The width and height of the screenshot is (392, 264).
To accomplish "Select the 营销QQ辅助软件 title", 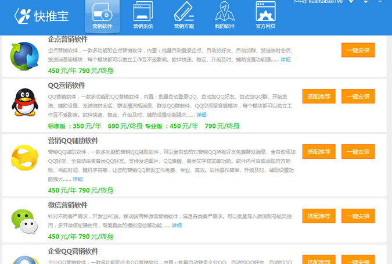I will pyautogui.click(x=73, y=141).
